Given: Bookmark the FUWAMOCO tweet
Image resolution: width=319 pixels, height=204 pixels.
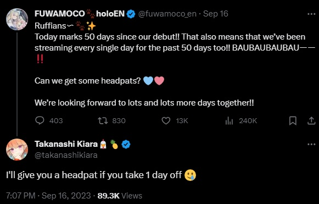Looking at the screenshot, I should click(x=293, y=120).
